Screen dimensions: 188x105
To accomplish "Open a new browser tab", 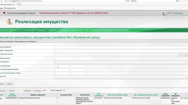I will [x=19, y=5].
